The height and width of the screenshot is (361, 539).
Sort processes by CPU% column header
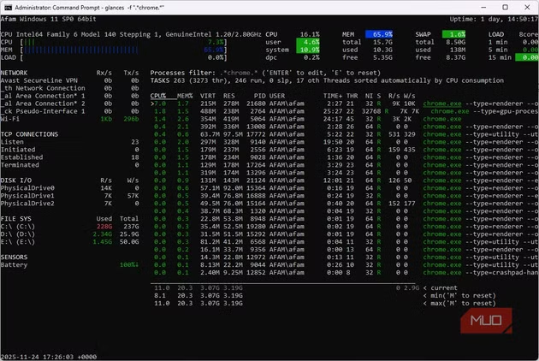pyautogui.click(x=158, y=95)
